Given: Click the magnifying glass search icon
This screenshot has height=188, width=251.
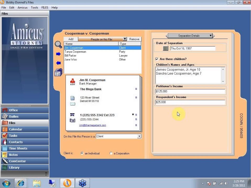Looking at the screenshot, I should 58,44.
